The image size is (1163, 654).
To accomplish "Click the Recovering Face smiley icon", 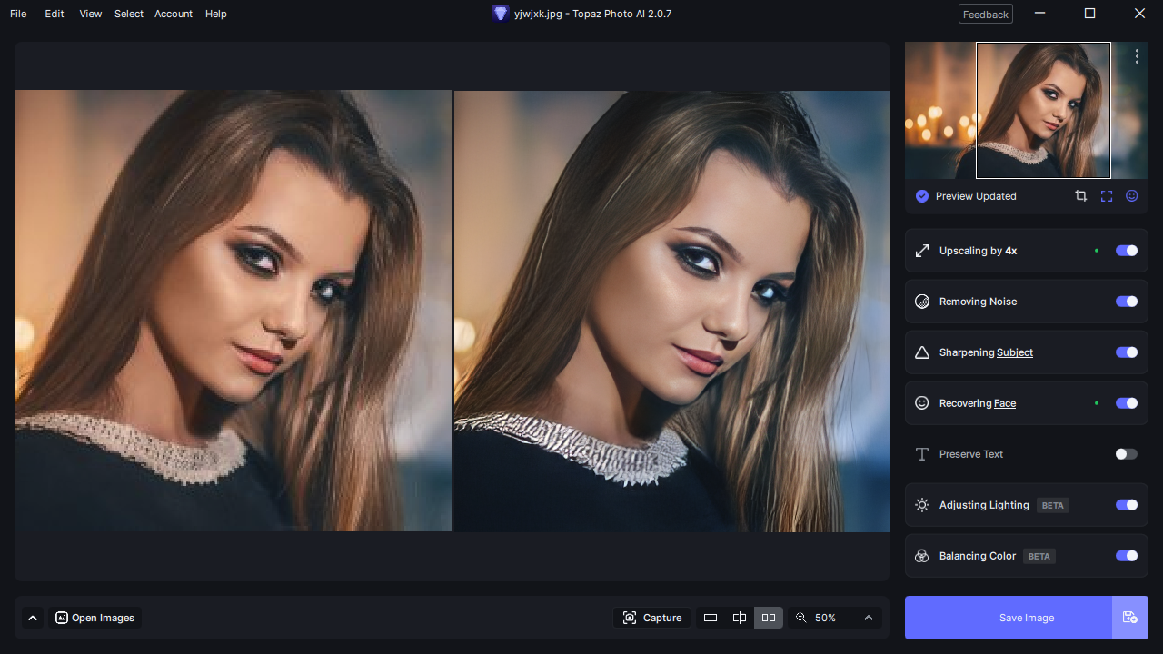I will pos(922,403).
